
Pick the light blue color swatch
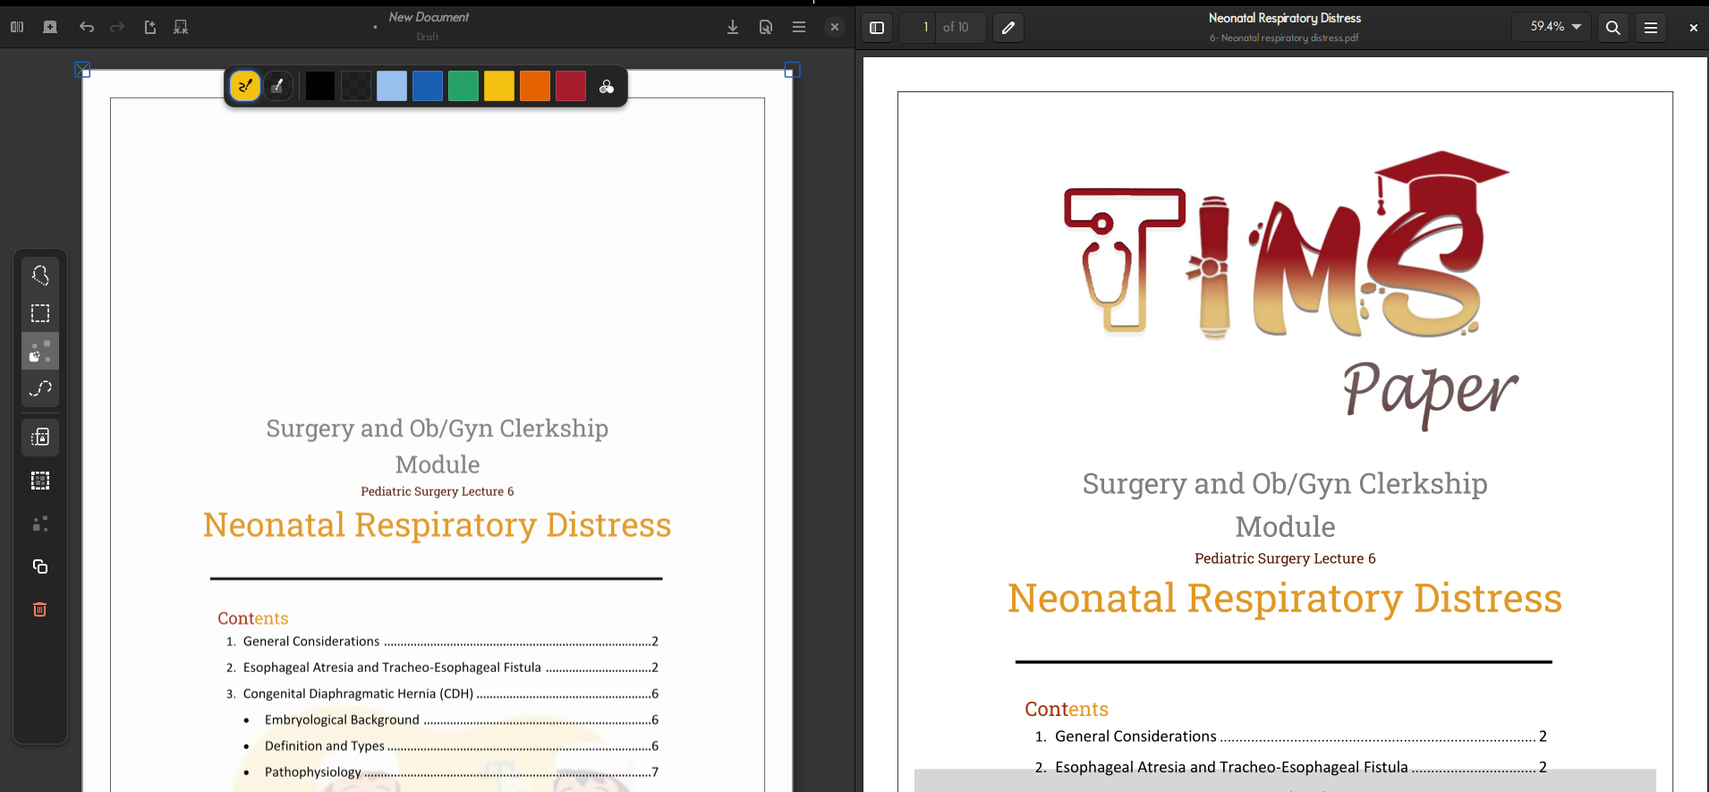pyautogui.click(x=392, y=86)
